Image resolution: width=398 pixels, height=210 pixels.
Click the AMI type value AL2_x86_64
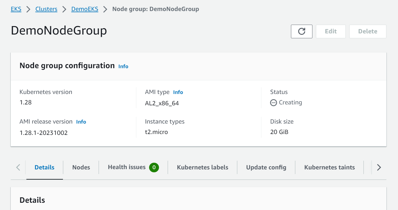tap(162, 103)
